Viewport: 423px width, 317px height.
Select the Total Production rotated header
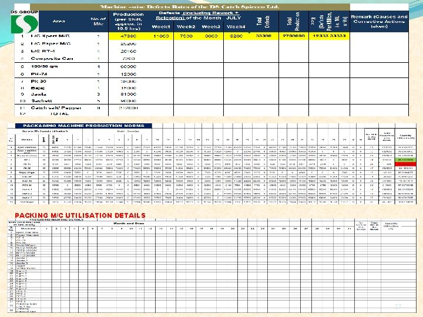(293, 21)
